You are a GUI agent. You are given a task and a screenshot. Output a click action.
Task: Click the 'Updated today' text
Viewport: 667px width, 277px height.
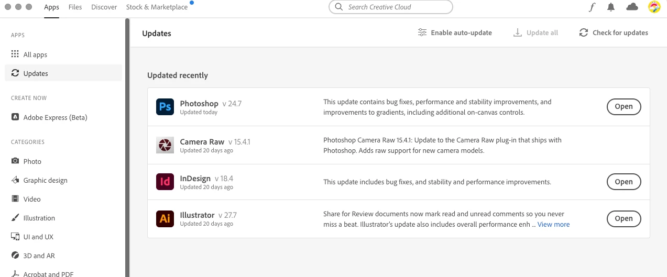[x=199, y=112]
